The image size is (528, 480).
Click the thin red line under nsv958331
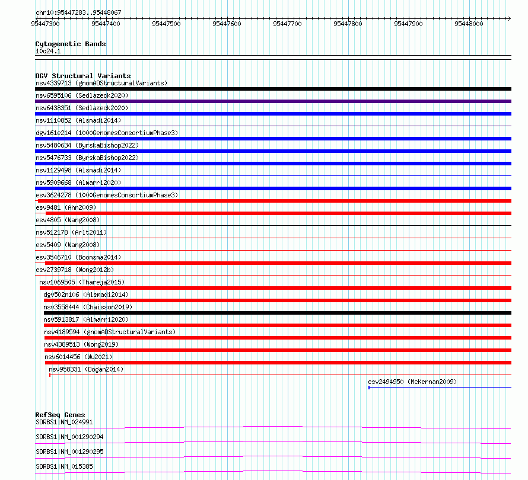tap(280, 375)
